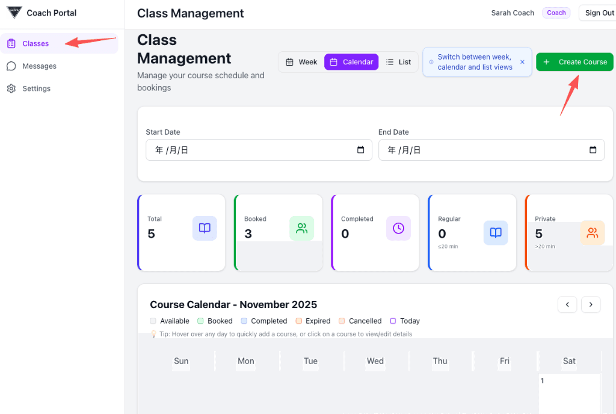Open Settings from the sidebar
The width and height of the screenshot is (616, 414).
coord(36,88)
